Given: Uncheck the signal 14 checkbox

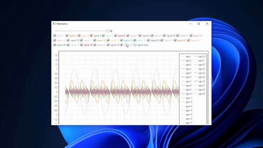Looking at the screenshot, I should (68, 40).
